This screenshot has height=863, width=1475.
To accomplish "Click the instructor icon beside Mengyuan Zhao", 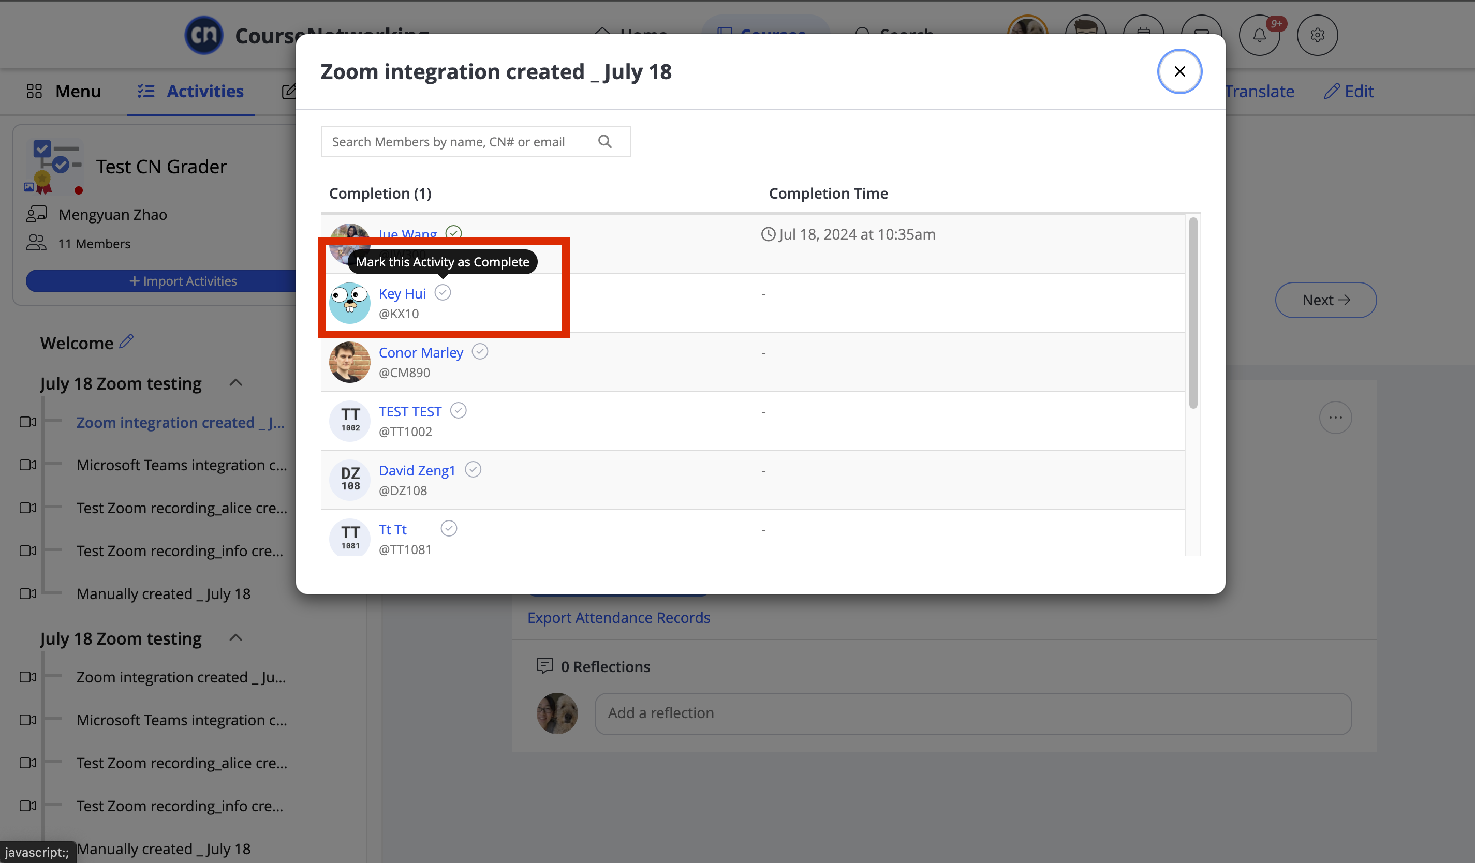I will click(x=36, y=214).
